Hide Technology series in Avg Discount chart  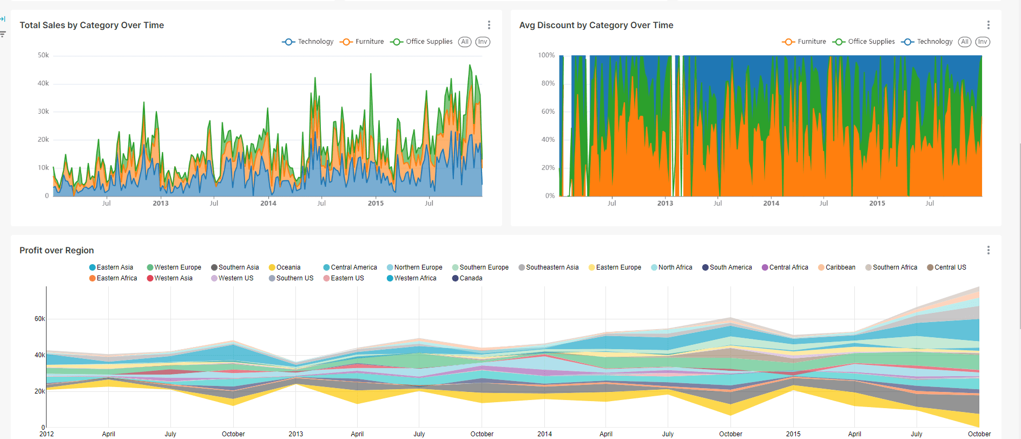pos(927,42)
